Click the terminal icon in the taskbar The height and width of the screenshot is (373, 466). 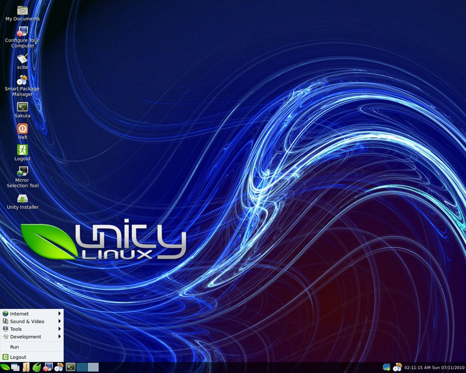pos(71,367)
